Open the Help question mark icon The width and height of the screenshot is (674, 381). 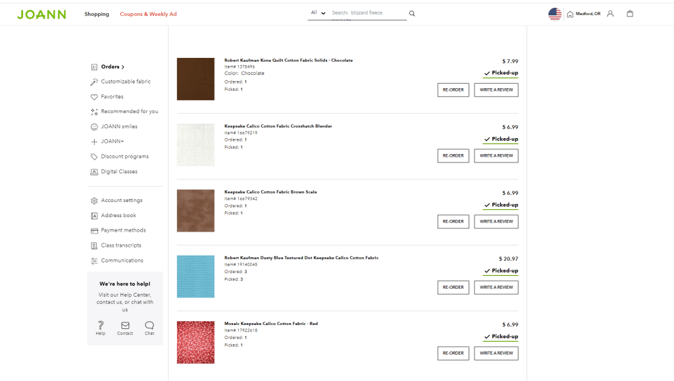point(100,325)
